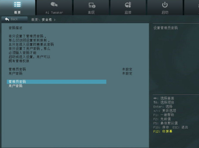
Task: Go to the 高级 tab label
Action: pos(92,13)
